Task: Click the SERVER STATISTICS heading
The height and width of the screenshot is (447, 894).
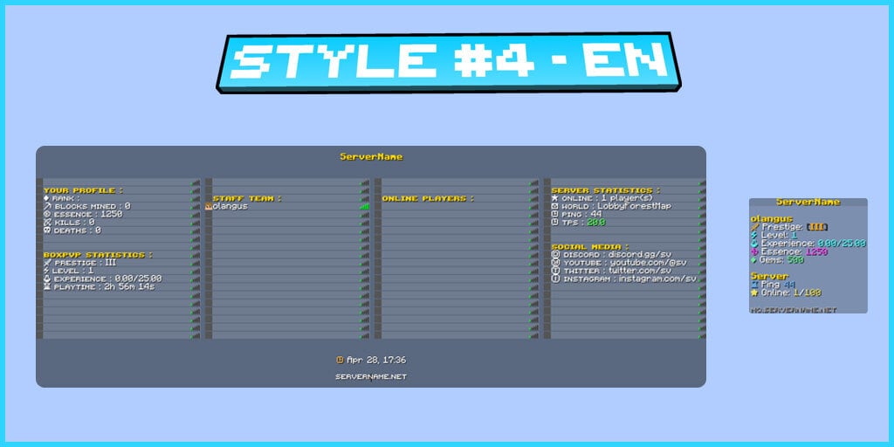Action: [x=606, y=190]
